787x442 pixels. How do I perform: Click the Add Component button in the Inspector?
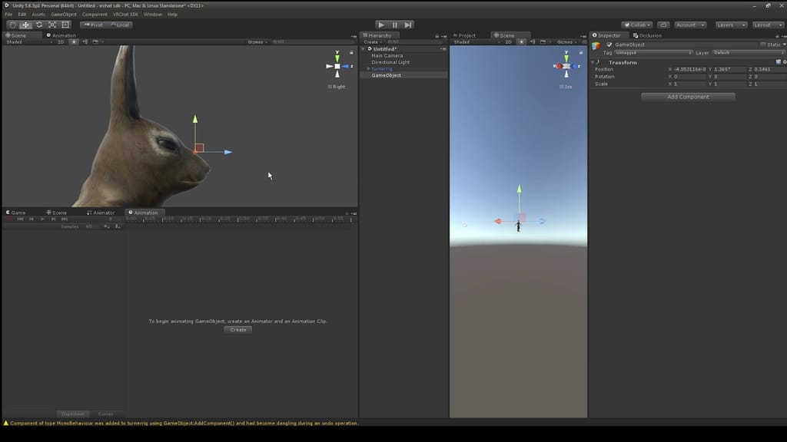[687, 97]
